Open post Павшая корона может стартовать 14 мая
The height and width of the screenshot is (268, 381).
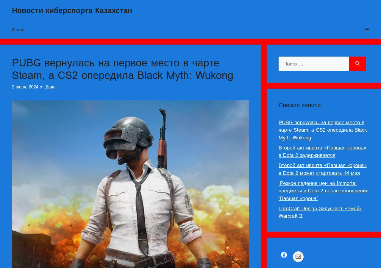point(322,169)
